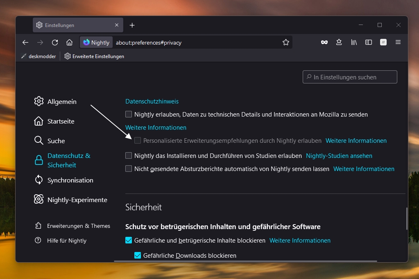Click the infinity mask extension icon
Viewport: 419px width, 279px height.
tap(324, 42)
